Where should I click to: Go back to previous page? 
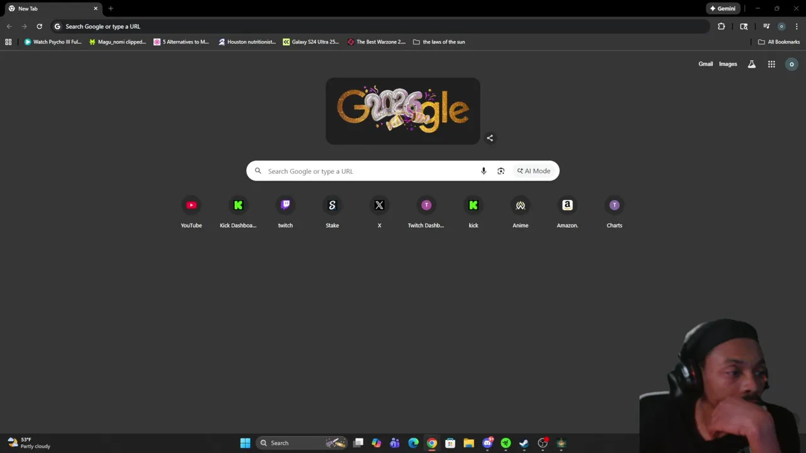click(x=9, y=26)
